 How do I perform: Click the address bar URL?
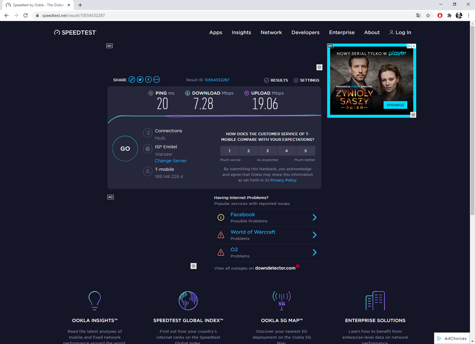73,15
